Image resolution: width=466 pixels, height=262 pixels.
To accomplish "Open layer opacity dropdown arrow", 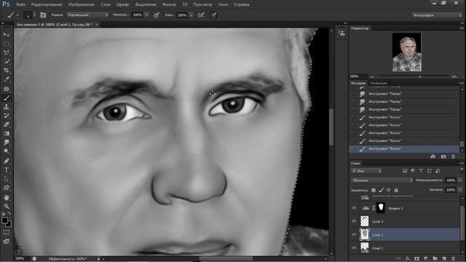I will (x=460, y=180).
